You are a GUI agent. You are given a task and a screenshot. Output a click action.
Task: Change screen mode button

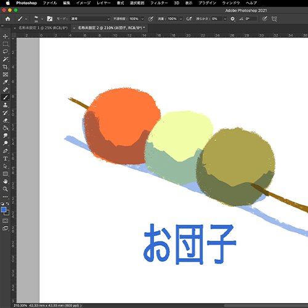tap(6, 229)
